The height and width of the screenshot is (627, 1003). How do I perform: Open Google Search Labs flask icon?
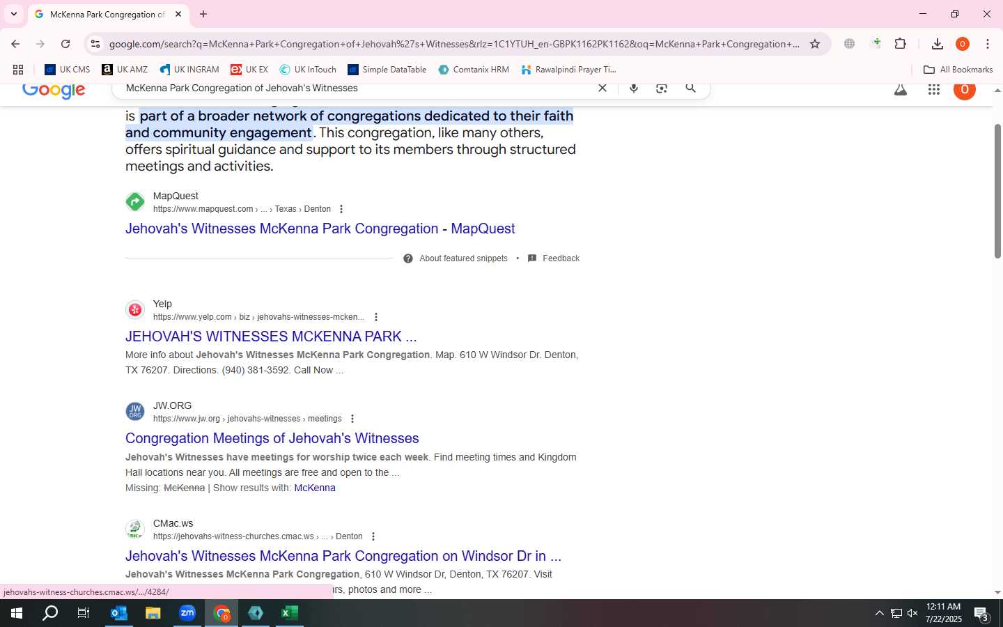pyautogui.click(x=901, y=89)
